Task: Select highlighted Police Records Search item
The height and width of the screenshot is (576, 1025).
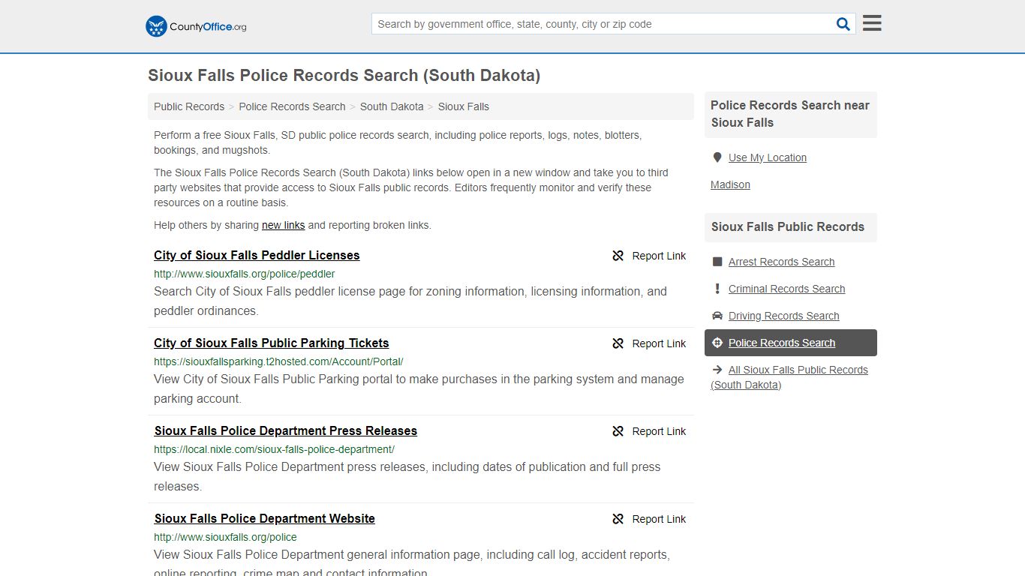Action: 791,343
